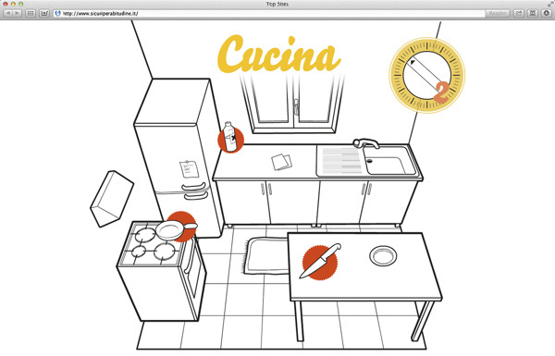
Task: Click the note pinned to the fridge
Action: coord(189,169)
